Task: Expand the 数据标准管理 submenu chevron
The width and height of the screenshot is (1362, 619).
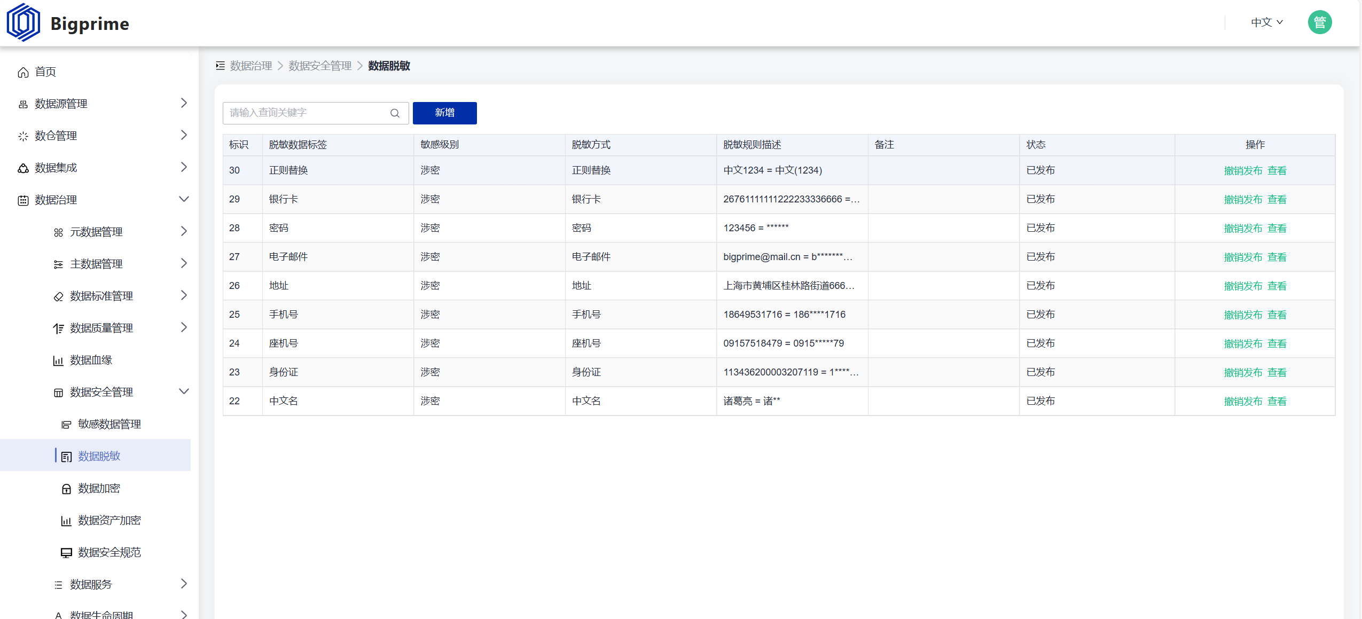Action: pyautogui.click(x=184, y=295)
